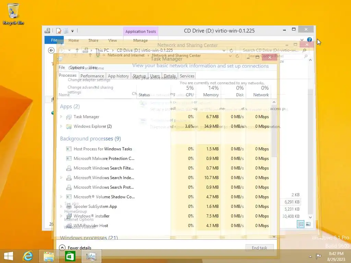Viewport: 351px width, 263px height.
Task: Click Change adapter settings in Network Center
Action: 89,80
